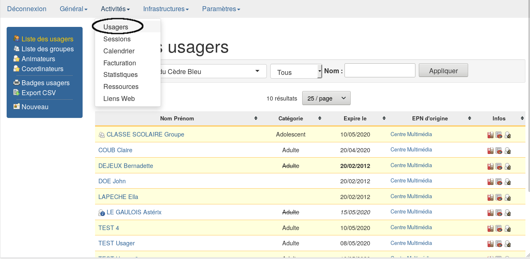This screenshot has width=530, height=259.
Task: Click the printer icon beside Badges usagers
Action: (x=16, y=83)
